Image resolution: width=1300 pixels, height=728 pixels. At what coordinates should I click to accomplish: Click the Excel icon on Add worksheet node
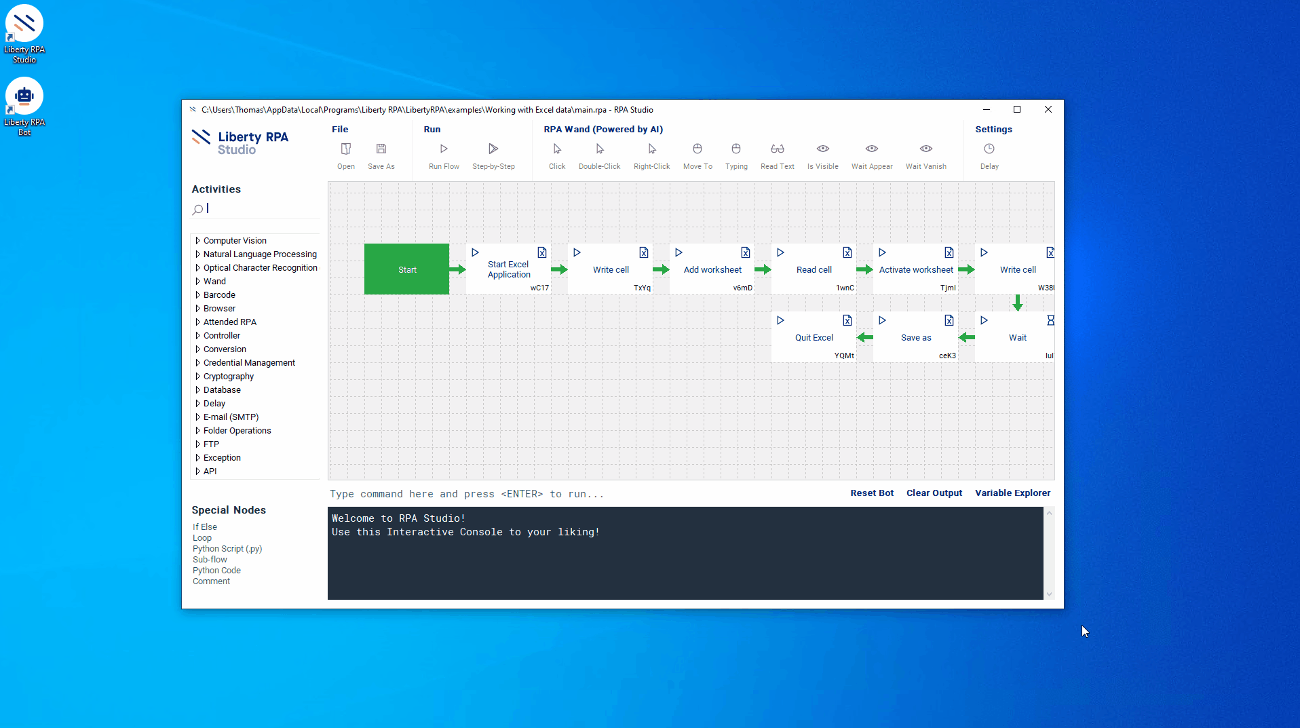click(x=745, y=252)
